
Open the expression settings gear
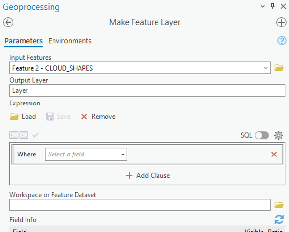278,135
